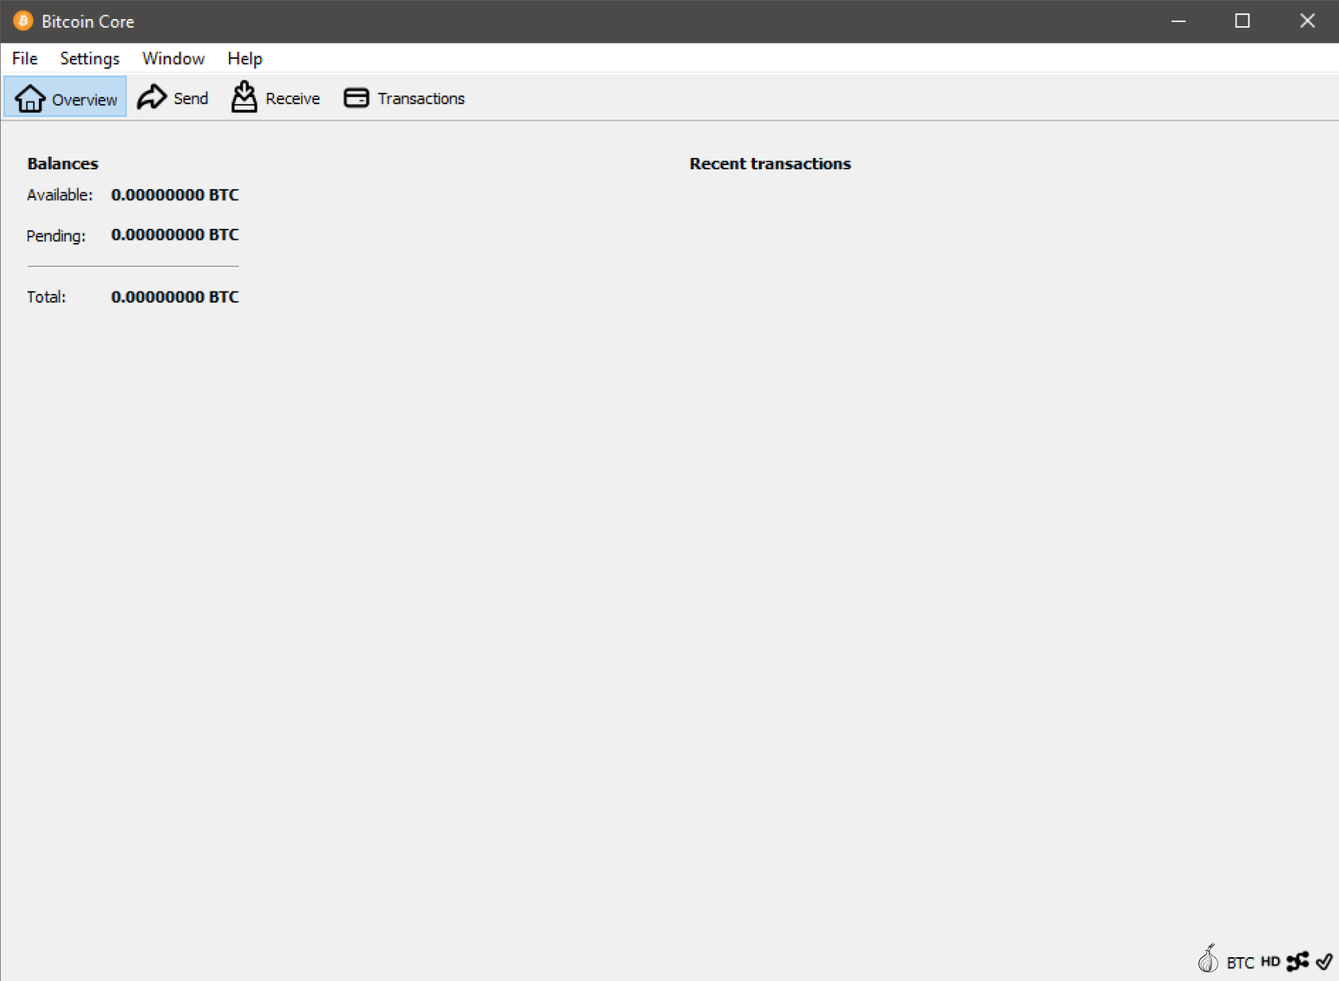Minimize the Bitcoin Core window
1339x981 pixels.
pyautogui.click(x=1178, y=21)
